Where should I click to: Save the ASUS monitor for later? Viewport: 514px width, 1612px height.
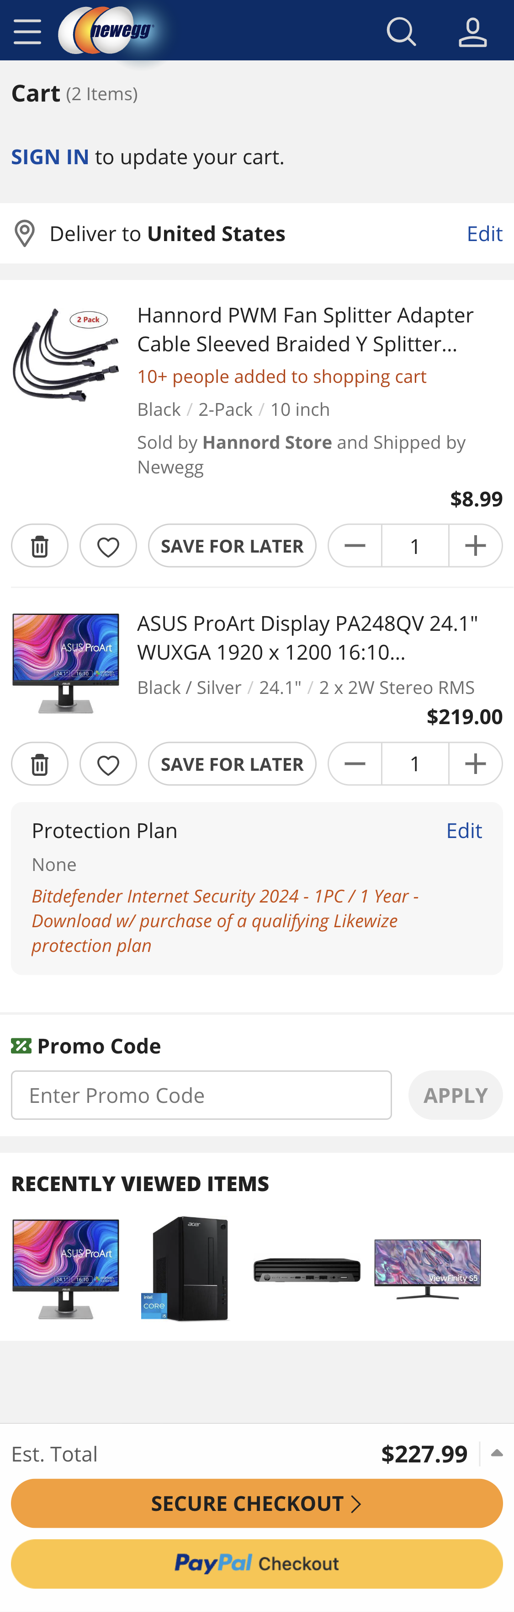(232, 763)
